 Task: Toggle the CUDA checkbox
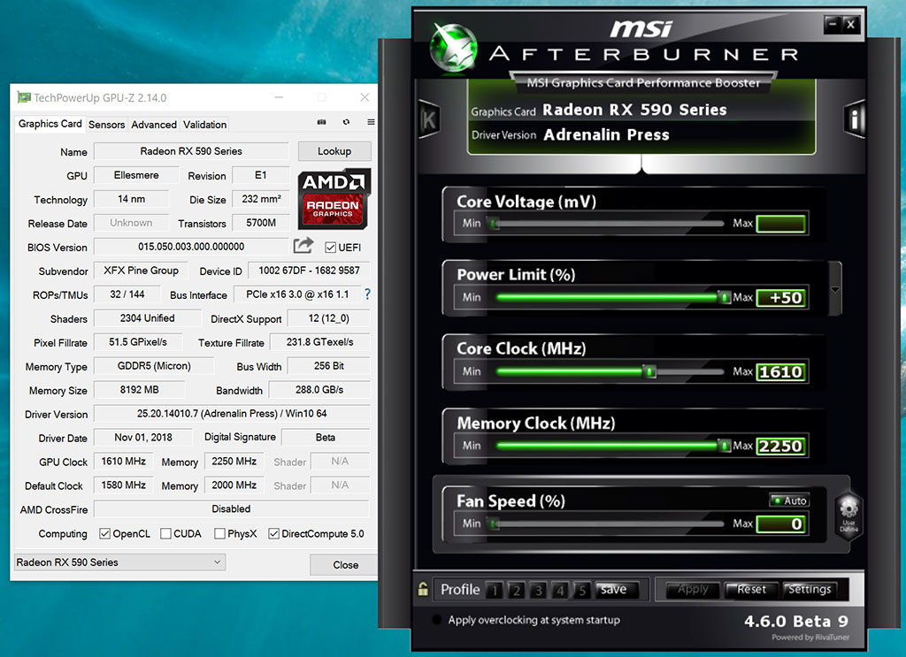[x=165, y=533]
